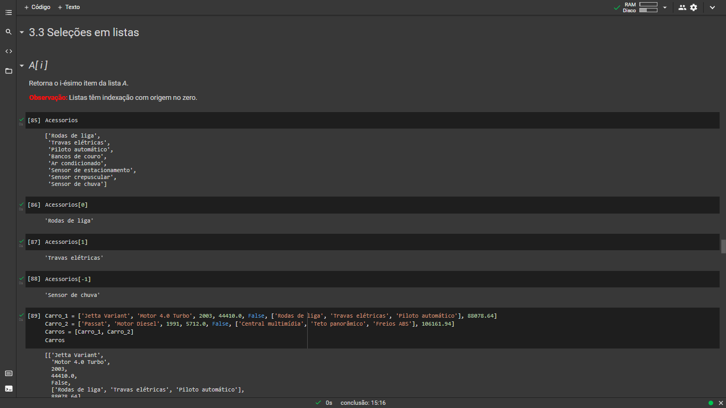Click the share/collaborators people icon
Viewport: 726px width, 408px height.
tap(682, 7)
